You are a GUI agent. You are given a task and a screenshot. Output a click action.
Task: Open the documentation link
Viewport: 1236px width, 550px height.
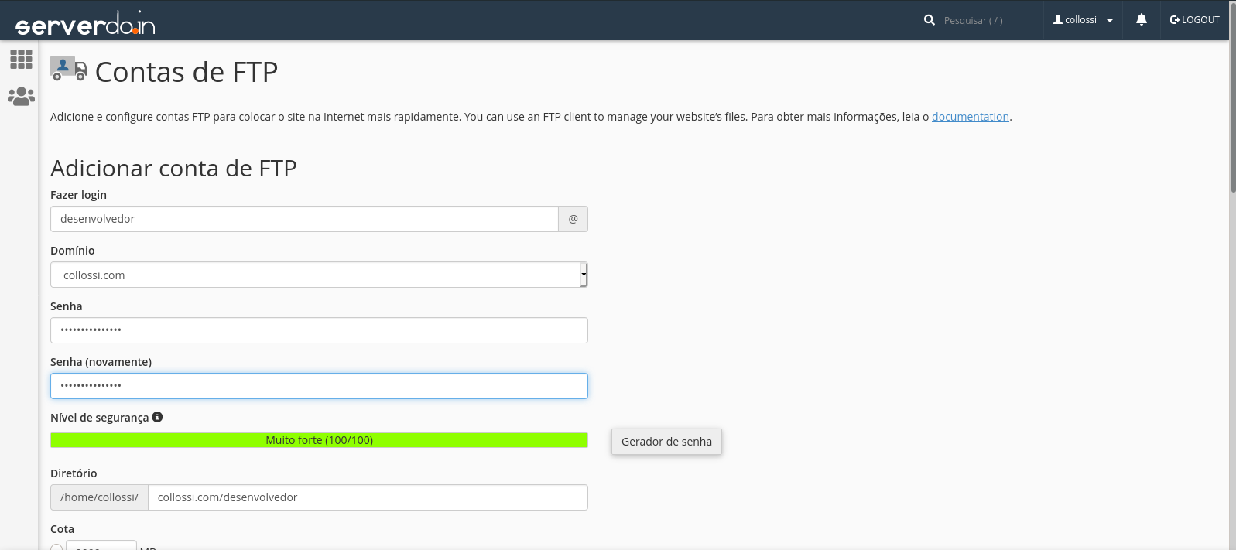click(970, 117)
